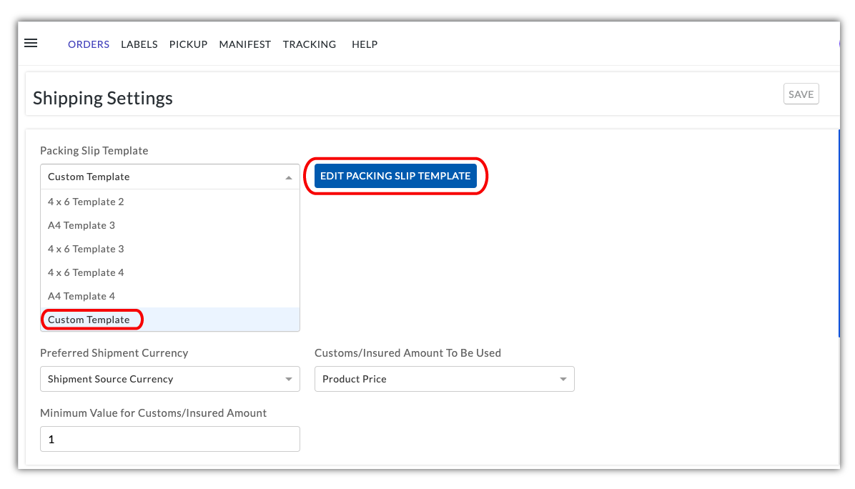Select Custom Template in the dropdown list
Viewport: 855px width, 489px height.
tap(89, 320)
